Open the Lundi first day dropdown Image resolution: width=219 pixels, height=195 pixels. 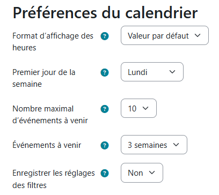tap(152, 72)
